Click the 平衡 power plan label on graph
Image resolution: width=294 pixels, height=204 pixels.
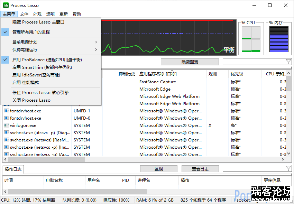point(229,50)
